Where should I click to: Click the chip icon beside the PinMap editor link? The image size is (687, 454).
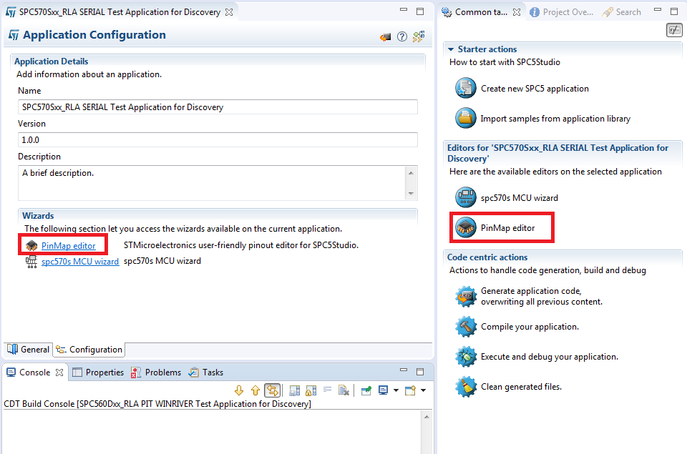pos(31,246)
